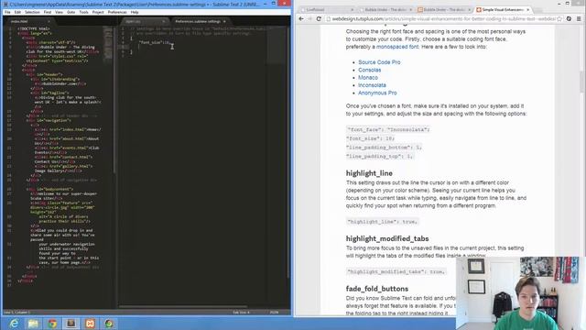This screenshot has width=586, height=330.
Task: Reload the Chrome page
Action: click(x=319, y=18)
